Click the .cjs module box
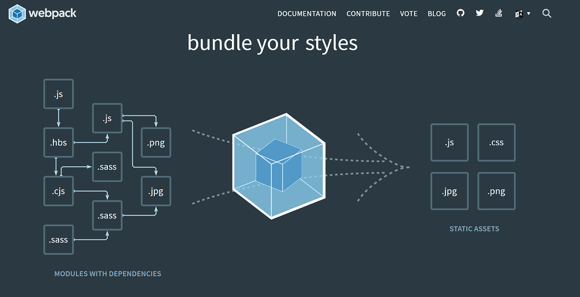Viewport: 580px width, 297px height. (59, 191)
